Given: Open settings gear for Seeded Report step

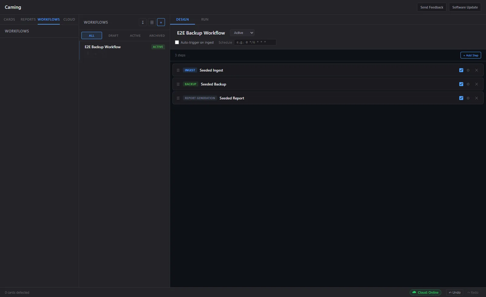Looking at the screenshot, I should pos(468,98).
